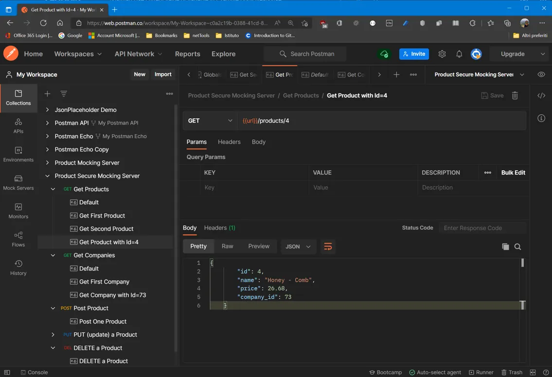Toggle line wrap in response body
Image resolution: width=552 pixels, height=377 pixels.
coord(328,247)
